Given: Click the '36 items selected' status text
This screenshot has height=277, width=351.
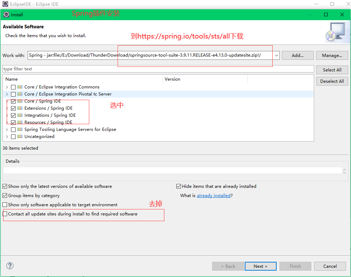Looking at the screenshot, I should (21, 148).
